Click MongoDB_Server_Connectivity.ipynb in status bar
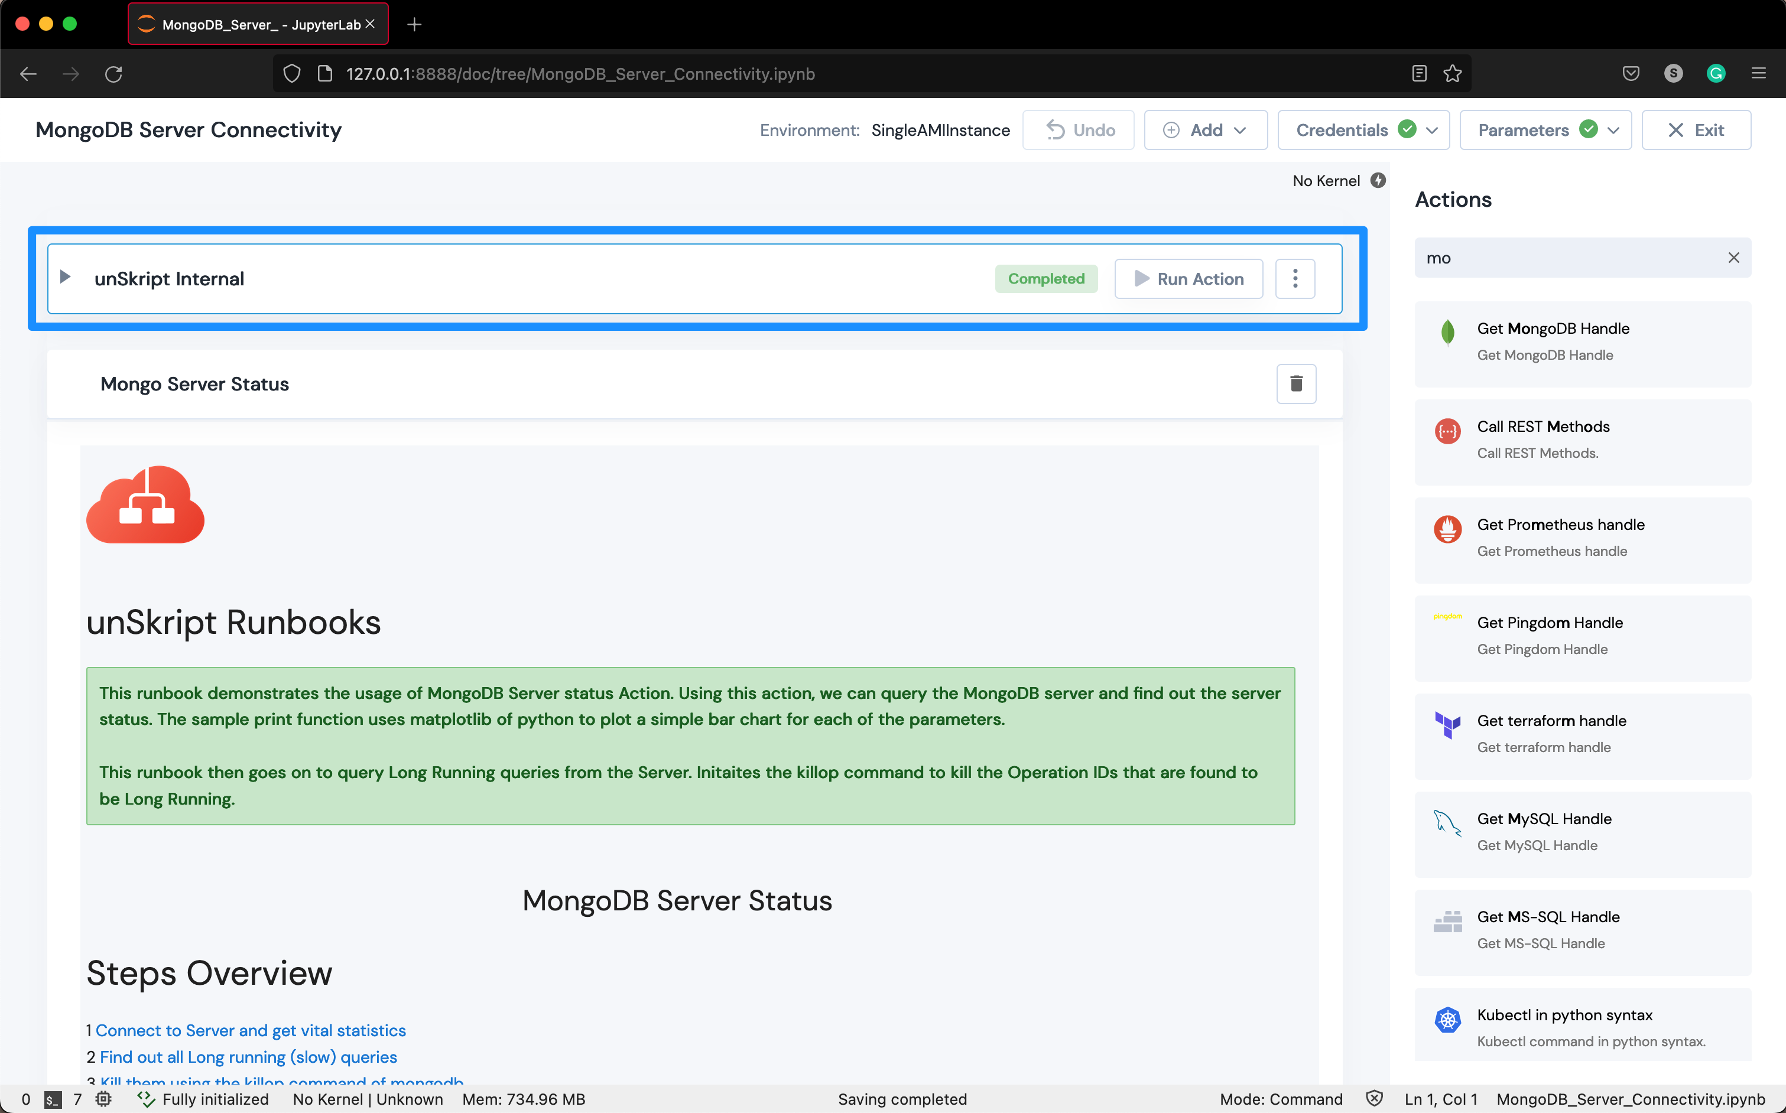The image size is (1786, 1113). click(x=1631, y=1099)
